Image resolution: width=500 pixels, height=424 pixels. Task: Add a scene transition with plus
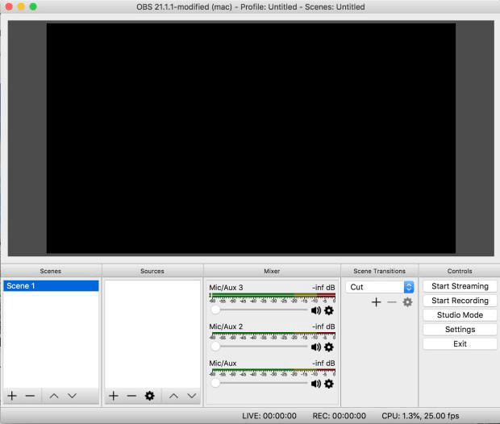[x=377, y=302]
